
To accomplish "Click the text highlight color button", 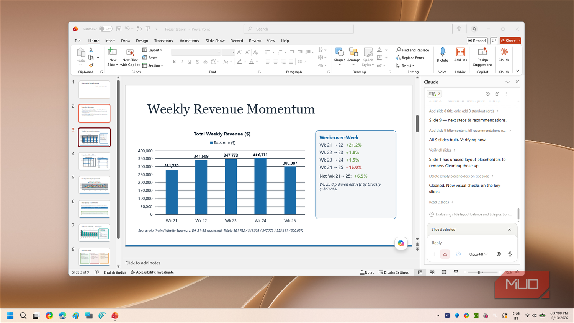I will pos(239,62).
